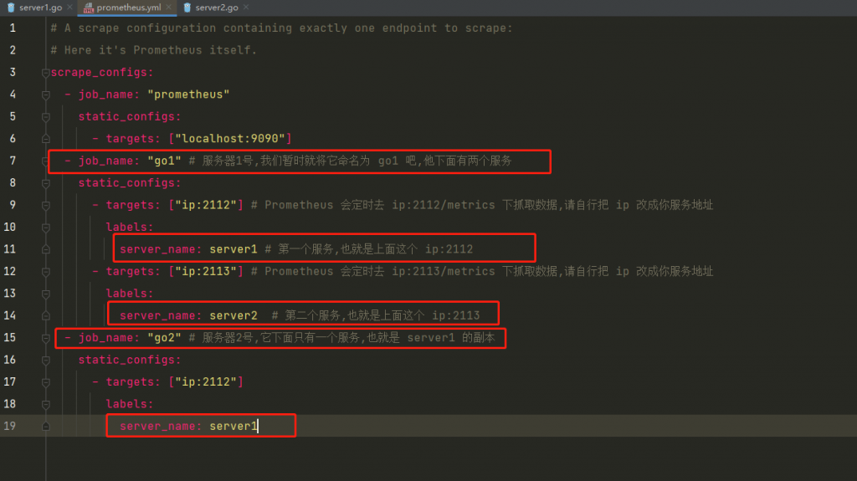The height and width of the screenshot is (481, 857).
Task: Click the "localhost:9090" target string
Action: click(230, 138)
